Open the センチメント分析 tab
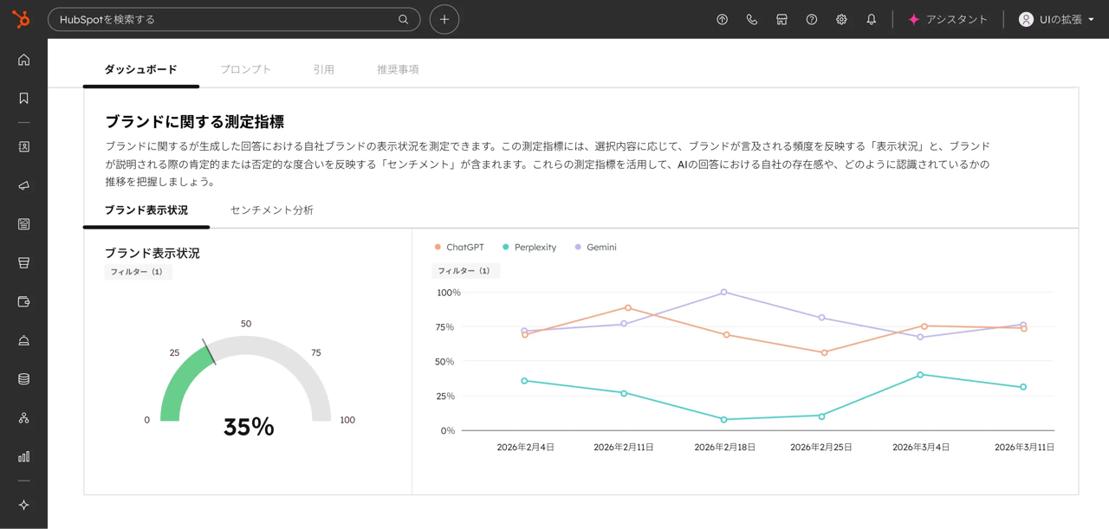The height and width of the screenshot is (529, 1109). (x=271, y=210)
